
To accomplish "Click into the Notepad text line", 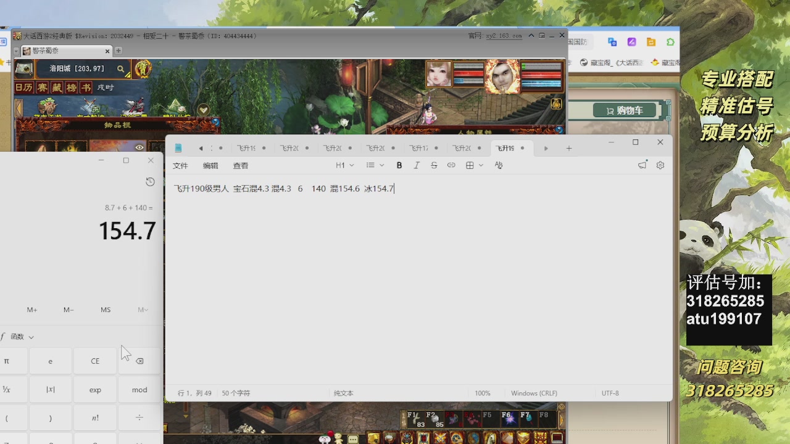I will tap(284, 189).
